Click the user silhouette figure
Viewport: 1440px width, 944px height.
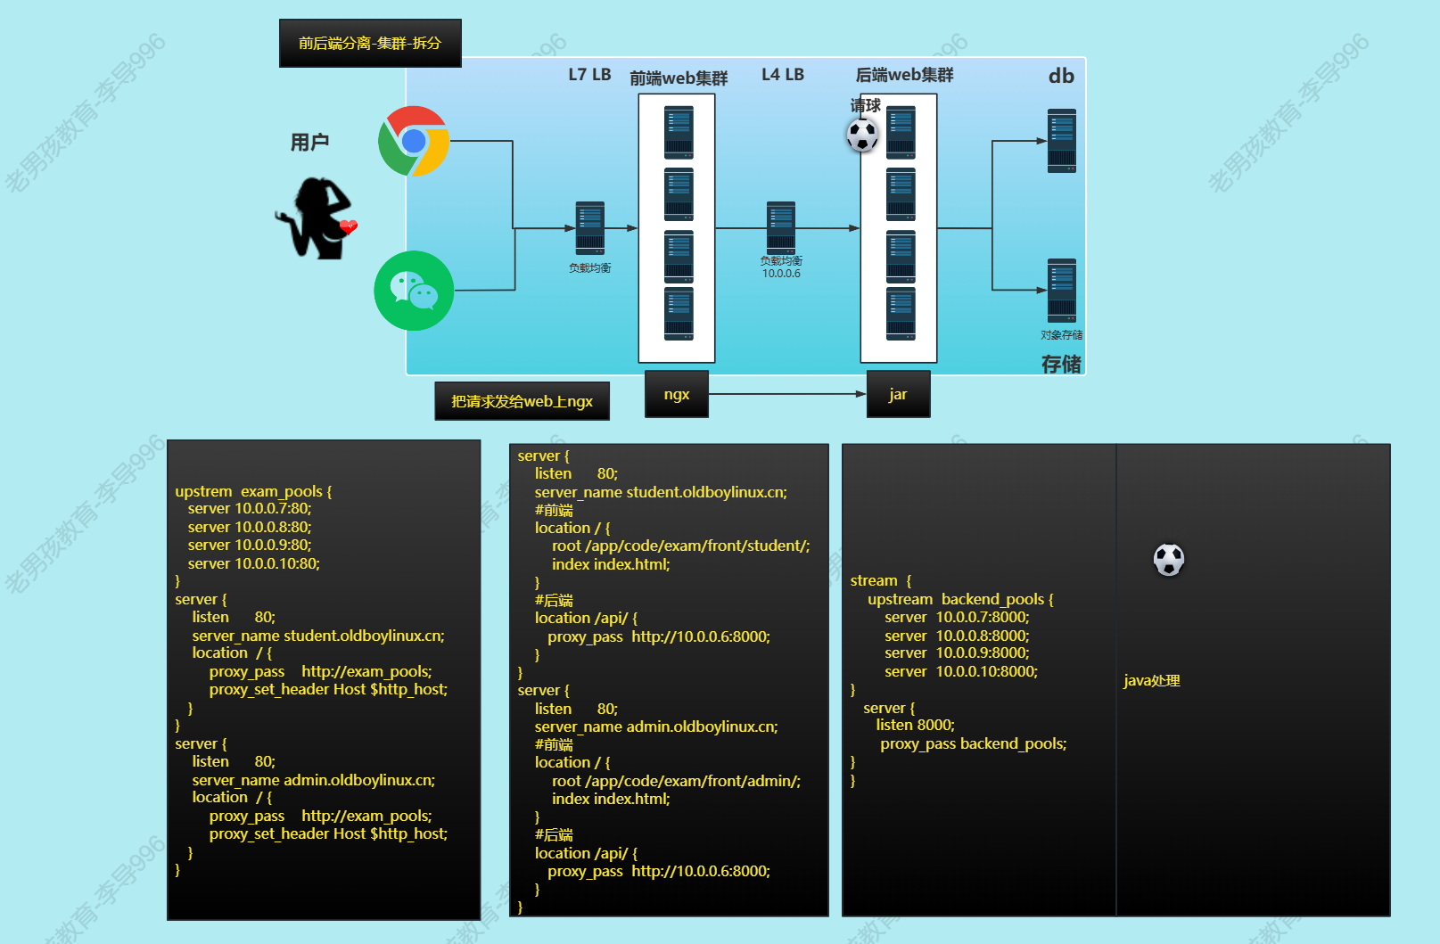click(x=317, y=218)
